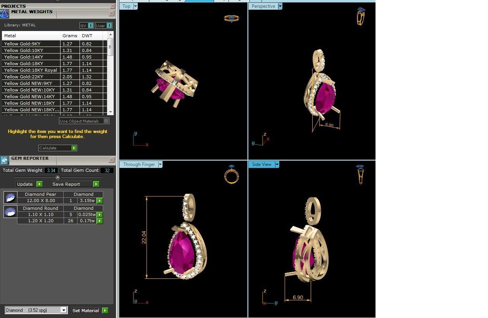Viewport: 488px width, 318px height.
Task: Click the Gem Reporter panel icon
Action: click(x=4, y=160)
